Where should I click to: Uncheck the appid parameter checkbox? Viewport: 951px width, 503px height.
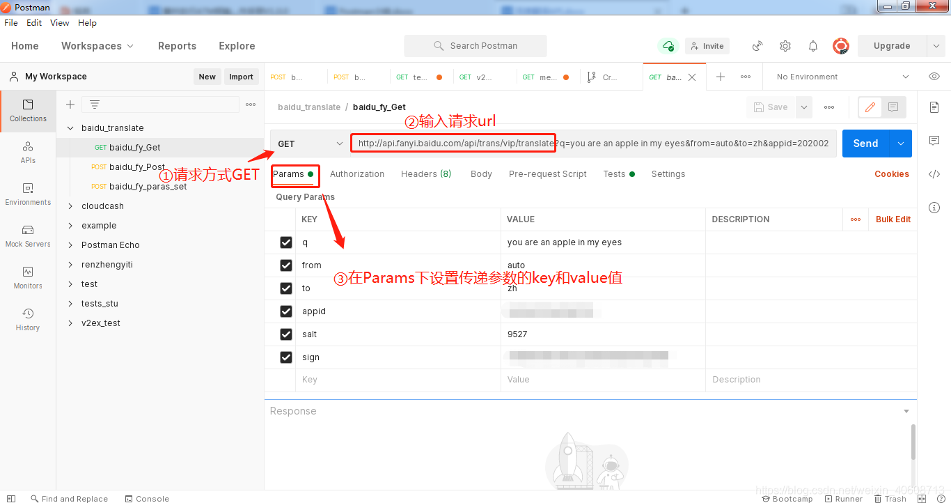[x=285, y=311]
